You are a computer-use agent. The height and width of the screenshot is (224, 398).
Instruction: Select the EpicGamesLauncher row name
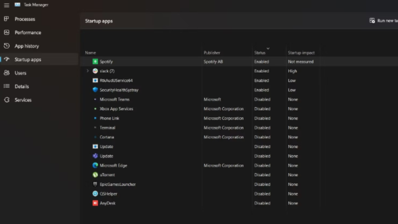[x=117, y=184]
